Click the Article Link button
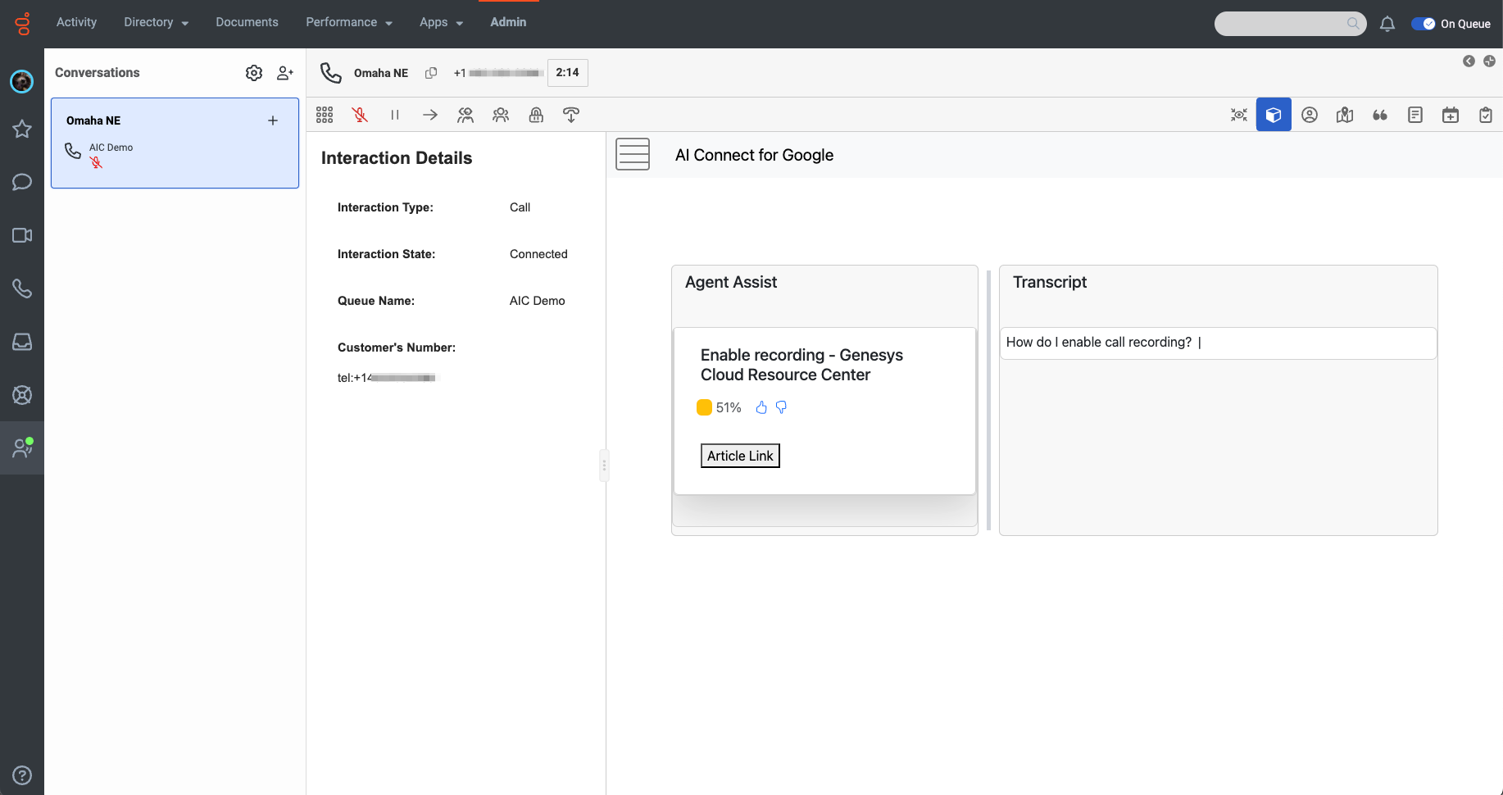Image resolution: width=1503 pixels, height=795 pixels. pyautogui.click(x=740, y=456)
